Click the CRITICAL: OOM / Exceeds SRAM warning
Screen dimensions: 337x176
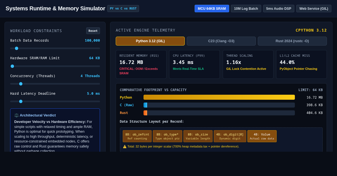click(x=138, y=71)
